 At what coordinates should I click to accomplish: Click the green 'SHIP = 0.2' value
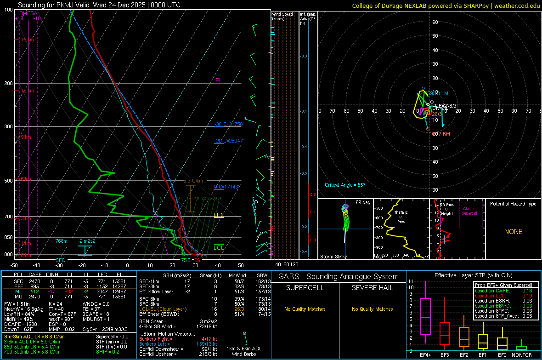point(107,352)
